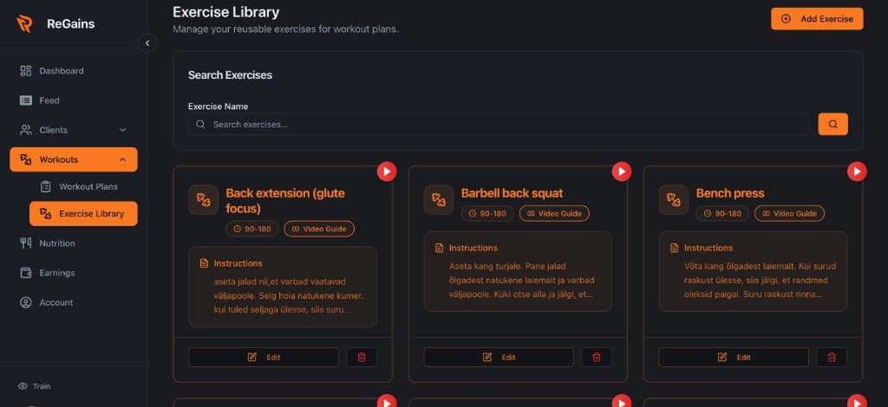Click the Nutrition fork and knife icon
This screenshot has width=888, height=407.
(26, 243)
